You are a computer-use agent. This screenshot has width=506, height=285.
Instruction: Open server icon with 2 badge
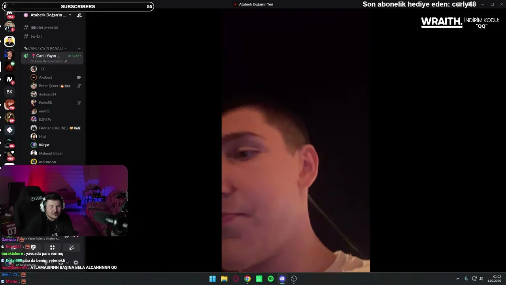tap(9, 27)
